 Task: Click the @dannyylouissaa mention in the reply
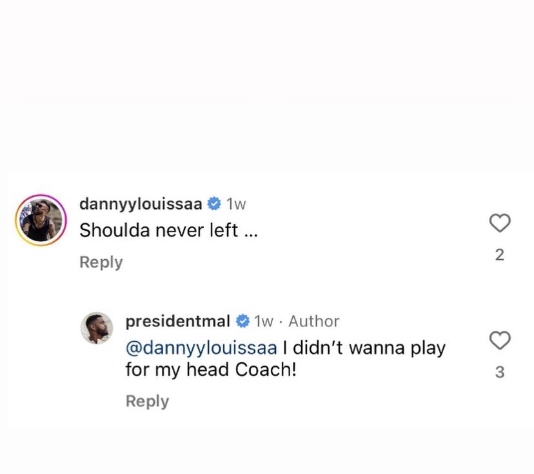click(201, 348)
